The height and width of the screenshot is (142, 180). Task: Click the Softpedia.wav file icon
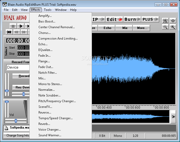(6, 128)
